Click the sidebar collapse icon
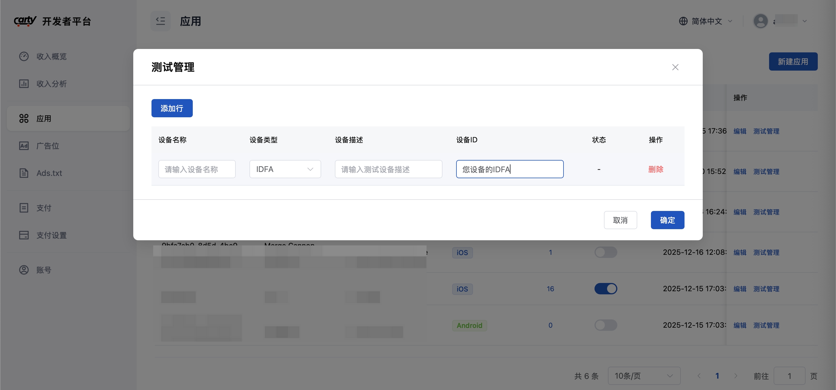The image size is (836, 390). (x=160, y=21)
